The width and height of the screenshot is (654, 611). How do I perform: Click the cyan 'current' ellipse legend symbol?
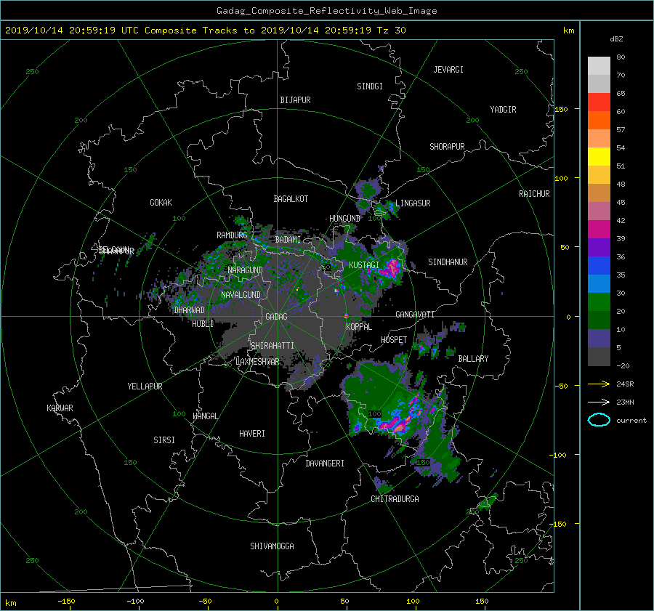tap(599, 420)
